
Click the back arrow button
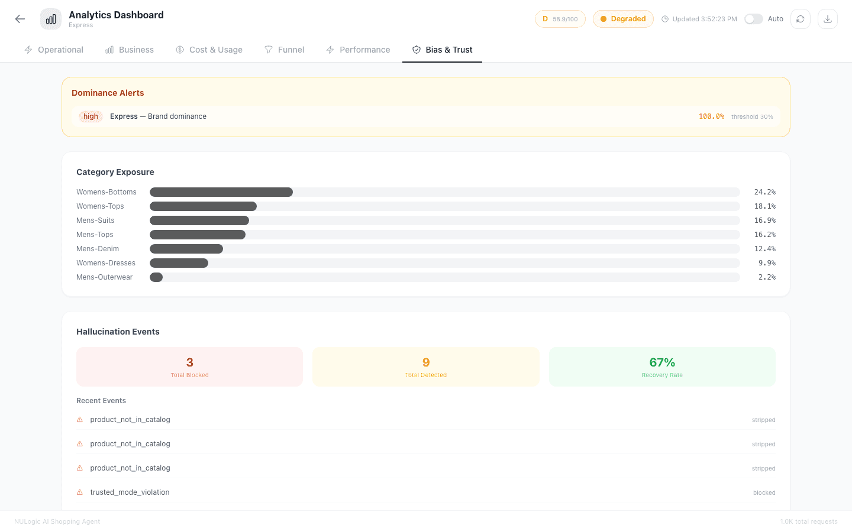click(20, 18)
